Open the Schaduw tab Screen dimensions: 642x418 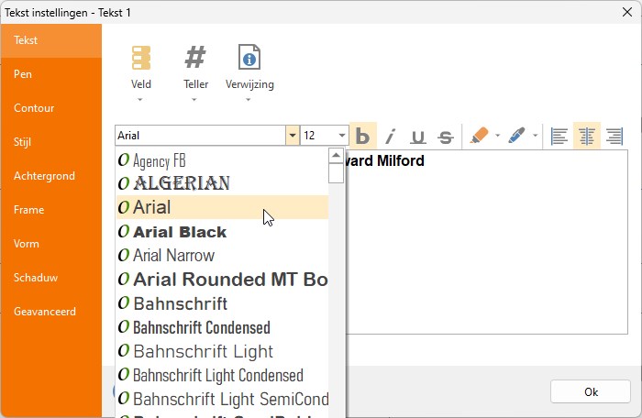(x=51, y=278)
